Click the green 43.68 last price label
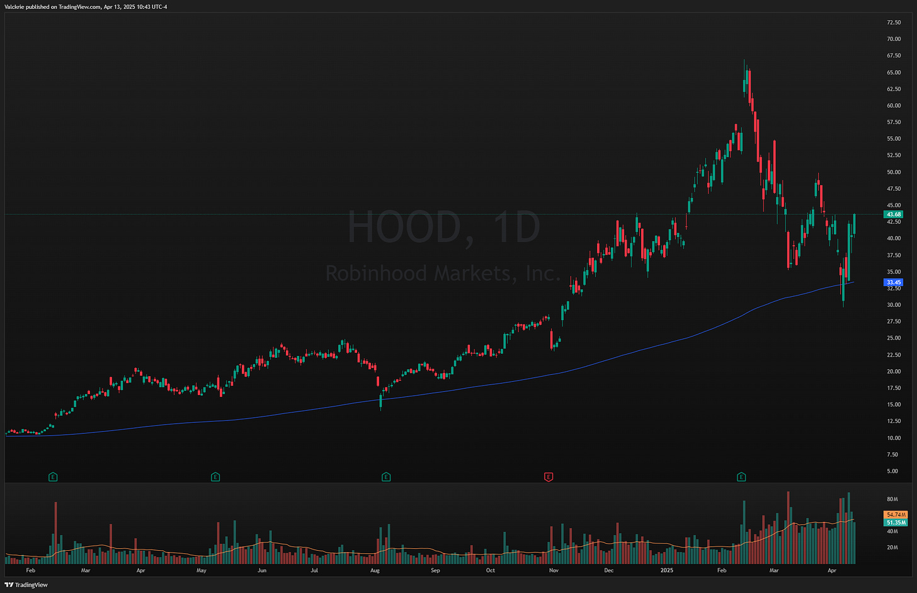The width and height of the screenshot is (917, 593). point(894,214)
